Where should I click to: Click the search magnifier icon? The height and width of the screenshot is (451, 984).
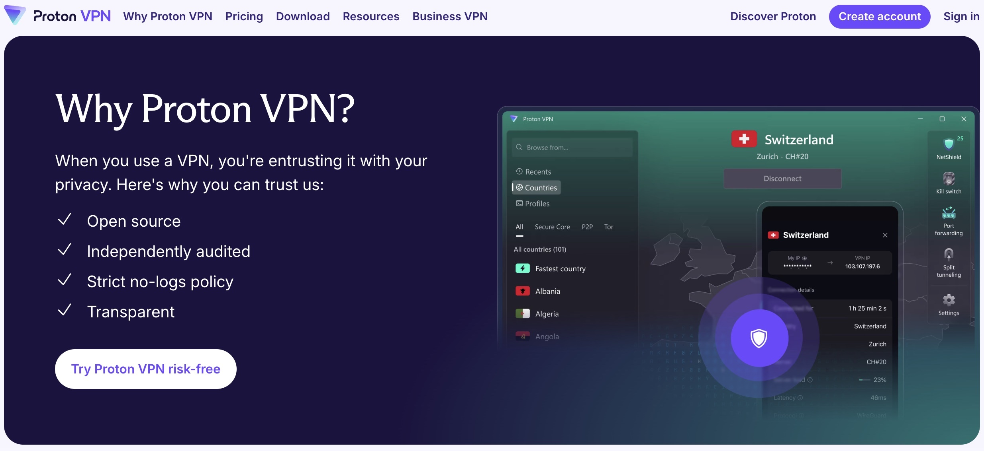519,147
